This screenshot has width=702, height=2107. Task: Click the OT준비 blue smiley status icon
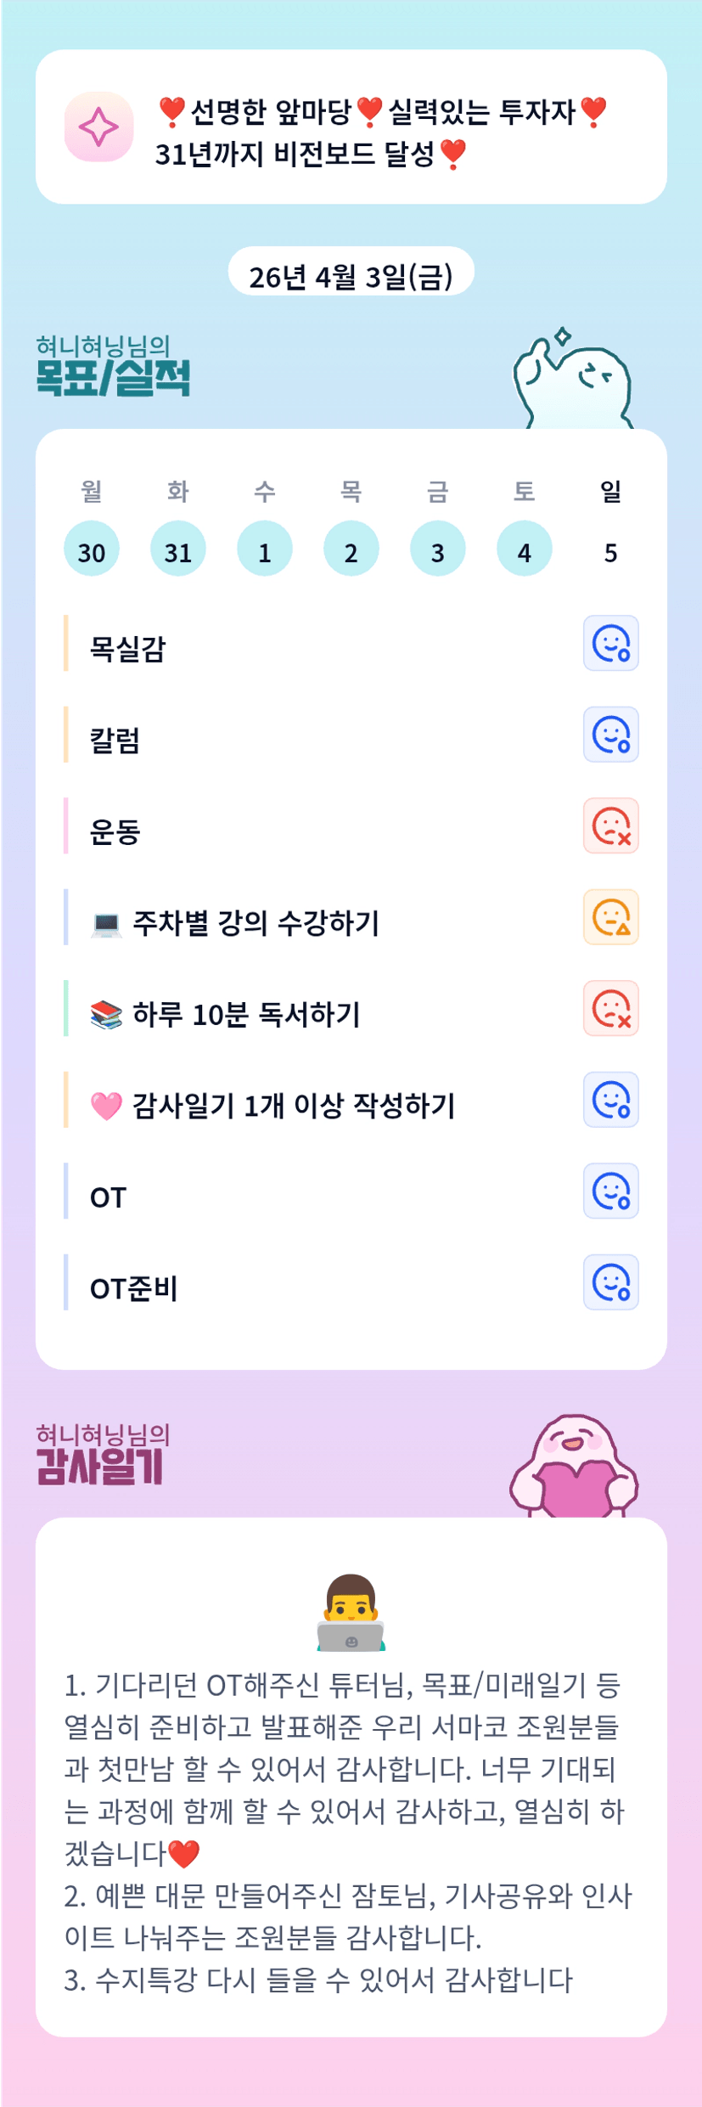tap(610, 1282)
